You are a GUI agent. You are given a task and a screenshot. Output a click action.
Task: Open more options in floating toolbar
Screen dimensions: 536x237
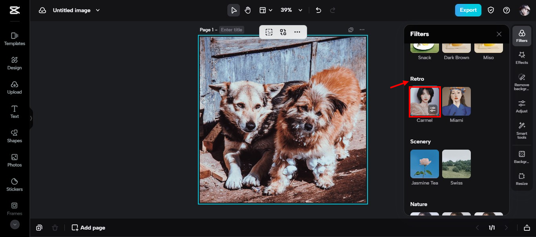(x=297, y=32)
